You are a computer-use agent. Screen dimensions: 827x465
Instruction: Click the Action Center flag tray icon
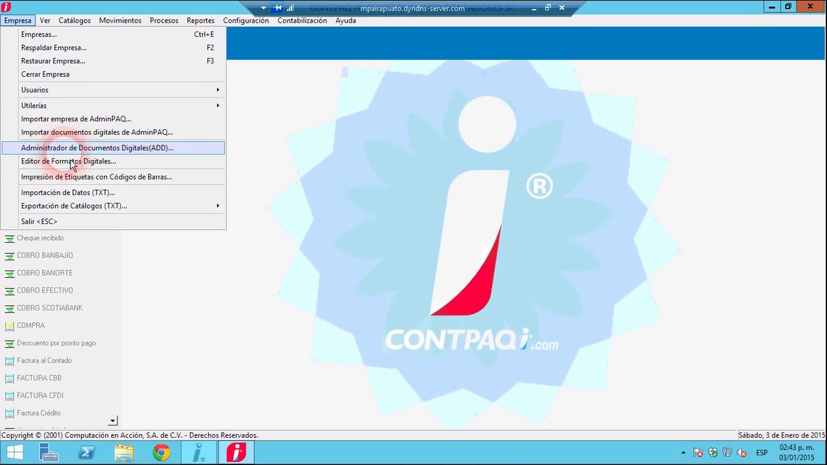point(698,453)
